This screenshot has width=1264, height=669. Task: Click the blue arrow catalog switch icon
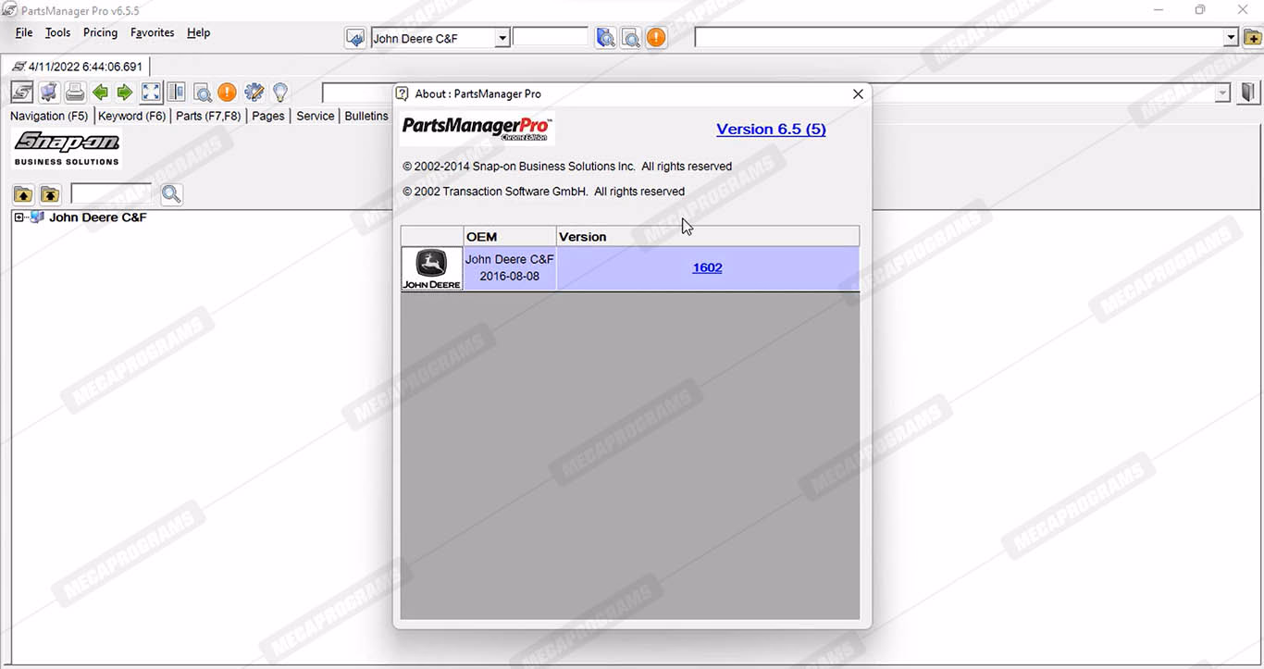click(355, 38)
